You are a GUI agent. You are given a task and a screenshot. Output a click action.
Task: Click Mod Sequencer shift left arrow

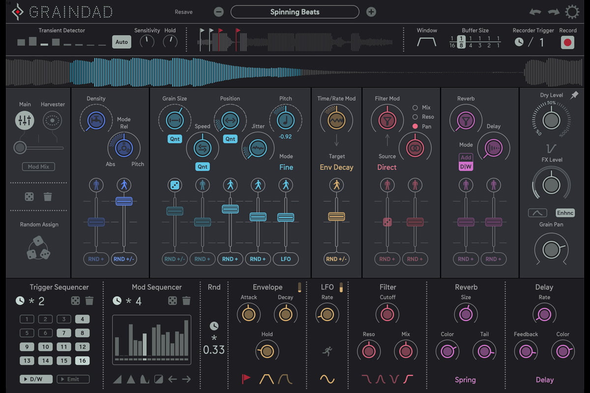point(173,379)
